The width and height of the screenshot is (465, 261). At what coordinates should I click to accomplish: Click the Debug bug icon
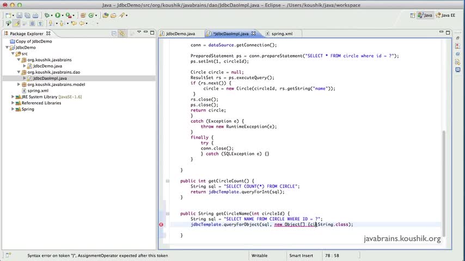pyautogui.click(x=47, y=15)
